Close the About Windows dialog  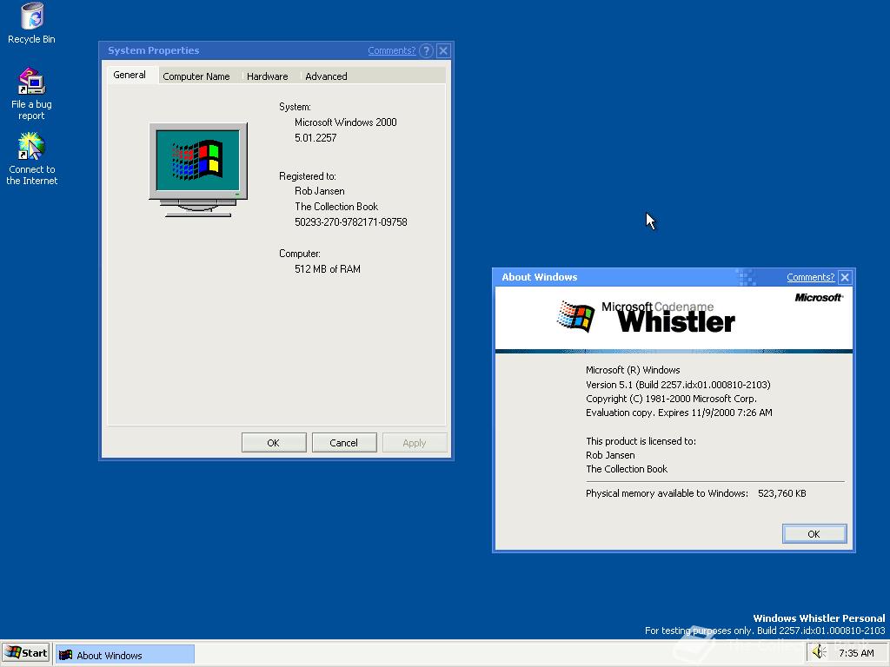click(x=845, y=277)
